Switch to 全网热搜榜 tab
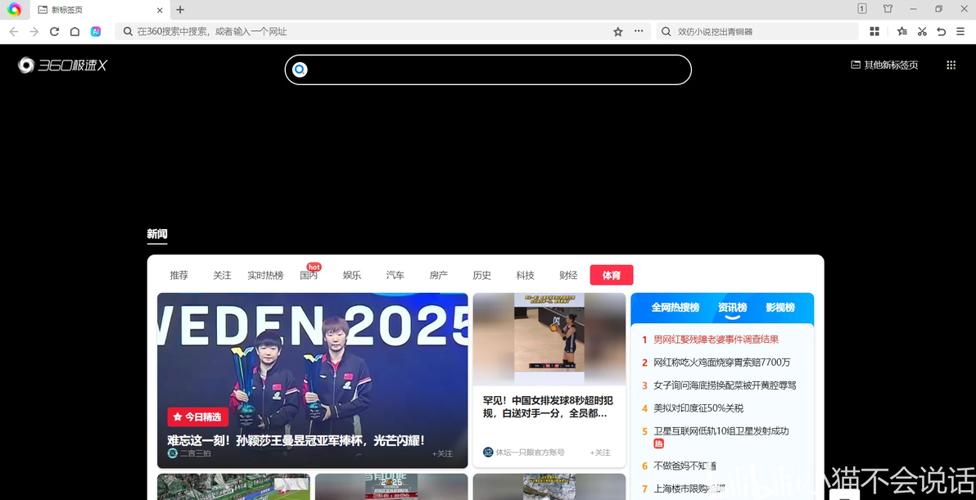976x500 pixels. [676, 307]
